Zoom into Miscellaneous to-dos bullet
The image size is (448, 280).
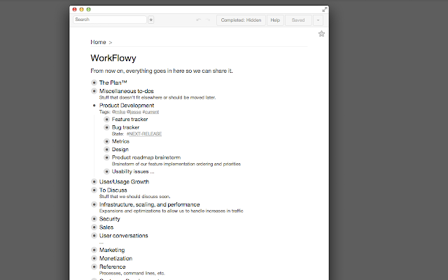tap(94, 91)
